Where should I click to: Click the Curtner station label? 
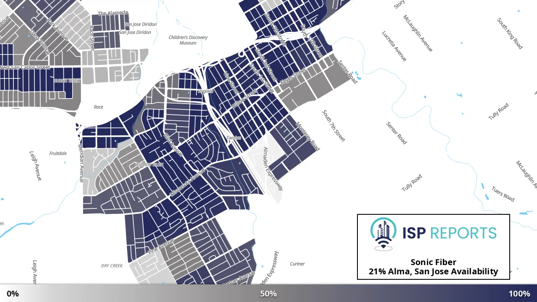tap(297, 264)
